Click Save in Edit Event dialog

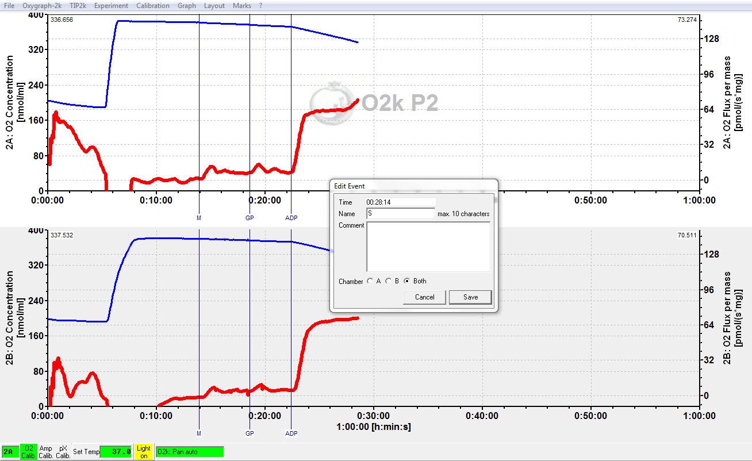click(470, 297)
